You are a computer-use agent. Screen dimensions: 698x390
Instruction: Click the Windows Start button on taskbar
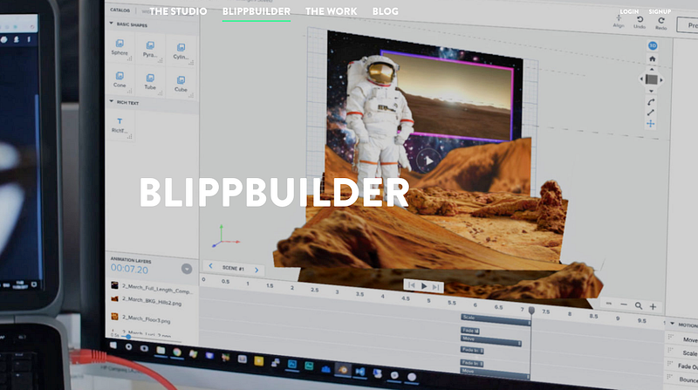(113, 345)
